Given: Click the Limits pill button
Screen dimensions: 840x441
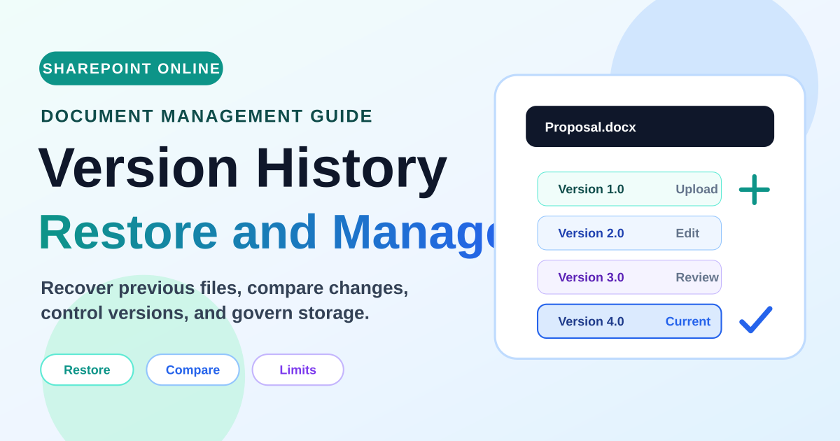Looking at the screenshot, I should pyautogui.click(x=297, y=370).
